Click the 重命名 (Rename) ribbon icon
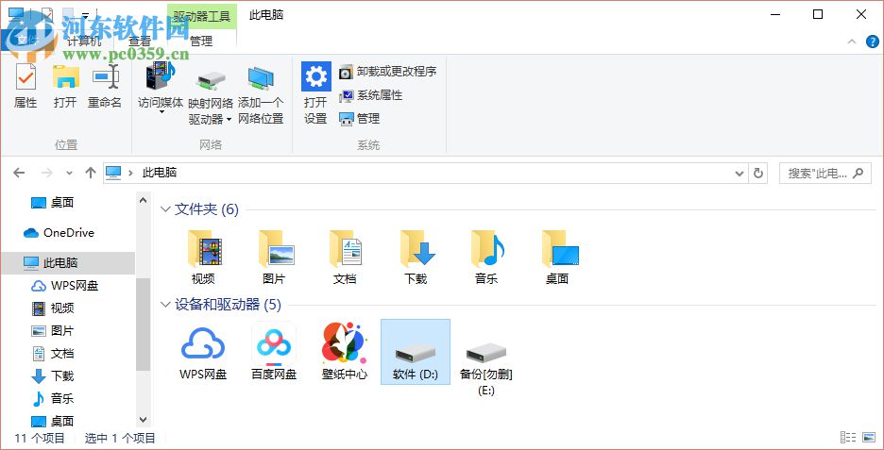Viewport: 884px width, 450px height. (x=105, y=85)
